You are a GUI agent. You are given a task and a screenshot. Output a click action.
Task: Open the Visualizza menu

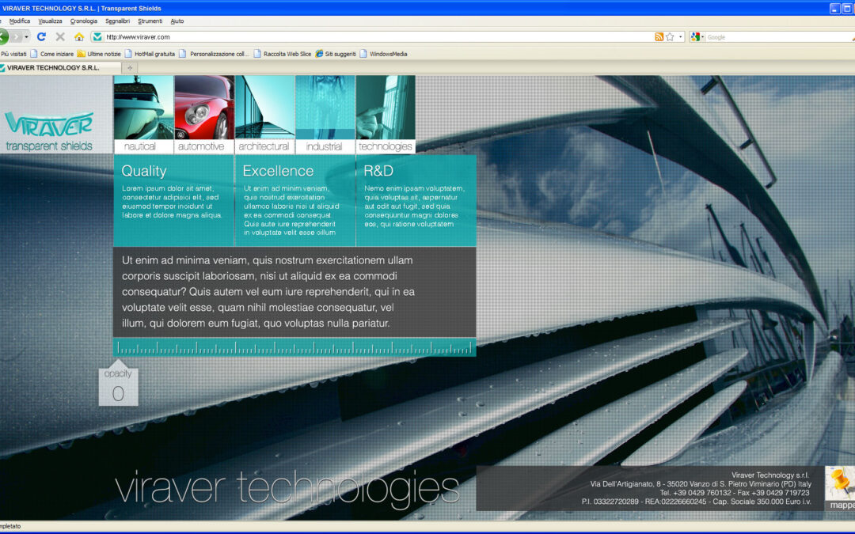pyautogui.click(x=50, y=21)
